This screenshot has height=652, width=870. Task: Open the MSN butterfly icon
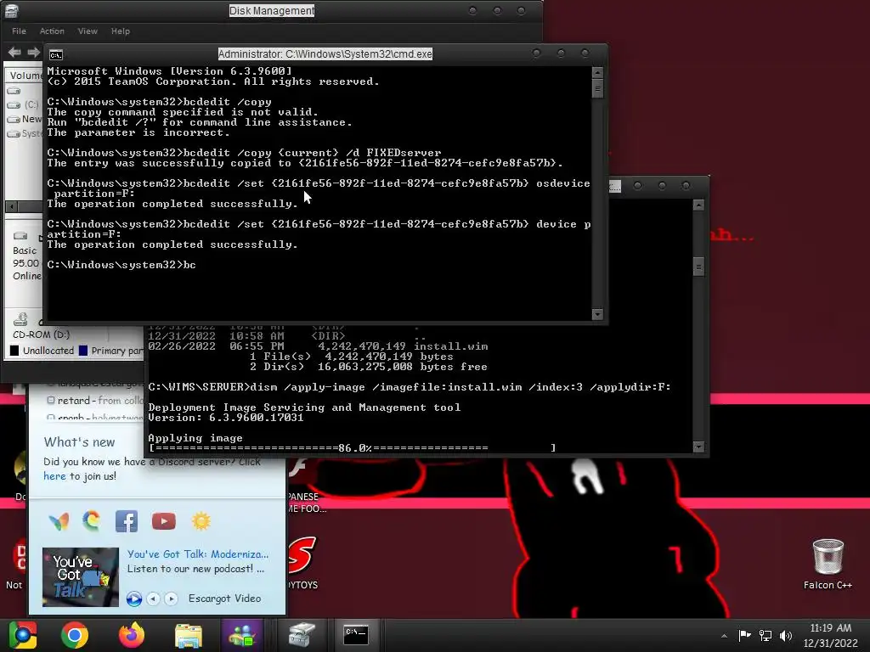click(59, 522)
